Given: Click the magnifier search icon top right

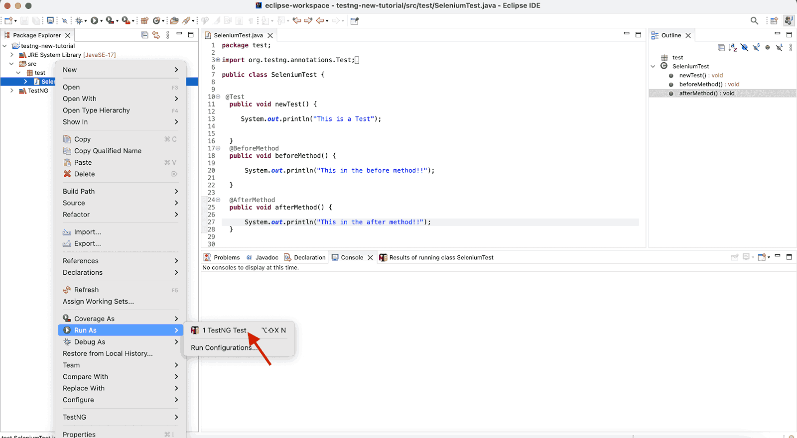Looking at the screenshot, I should (754, 20).
